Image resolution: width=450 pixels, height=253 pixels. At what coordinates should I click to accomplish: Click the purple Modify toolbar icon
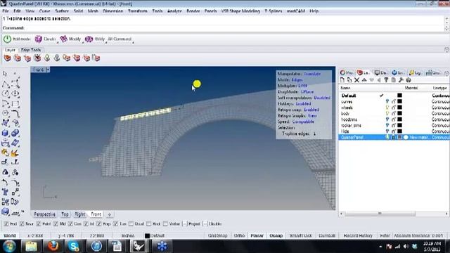pos(63,39)
